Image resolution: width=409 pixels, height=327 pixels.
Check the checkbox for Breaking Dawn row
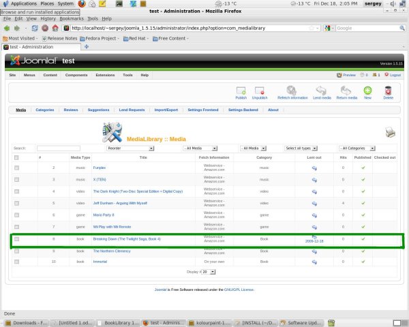tap(16, 239)
